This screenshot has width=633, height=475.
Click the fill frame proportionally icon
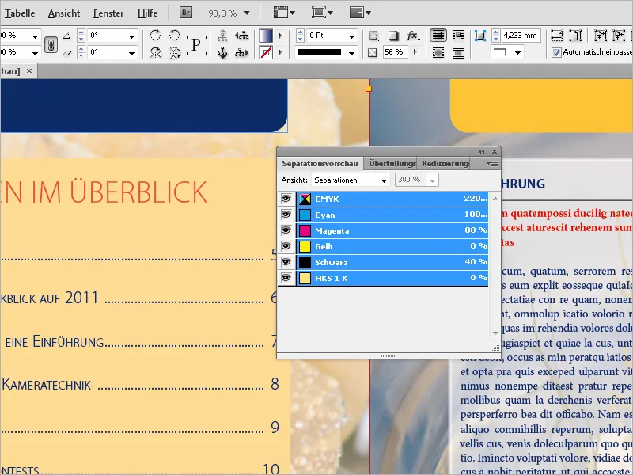point(557,36)
